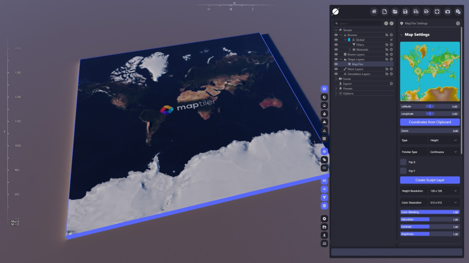
Task: Add new item to Biomes with plus icon
Action: pyautogui.click(x=391, y=35)
